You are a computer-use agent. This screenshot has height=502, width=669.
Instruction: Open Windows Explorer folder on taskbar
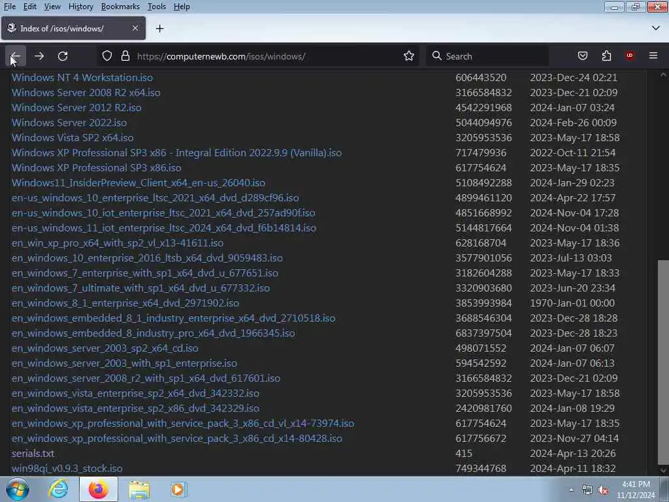139,490
